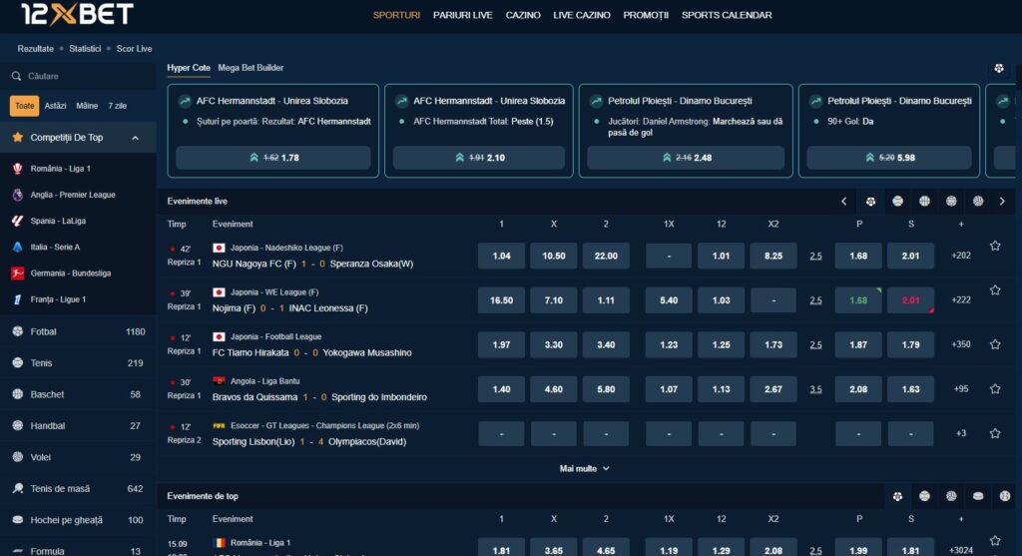Select hockey puck icon in Evenimente de top
This screenshot has height=556, width=1022.
coord(978,496)
